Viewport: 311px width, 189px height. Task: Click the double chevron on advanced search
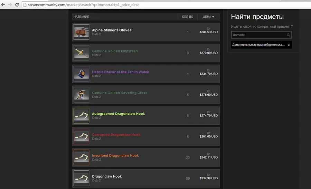289,45
